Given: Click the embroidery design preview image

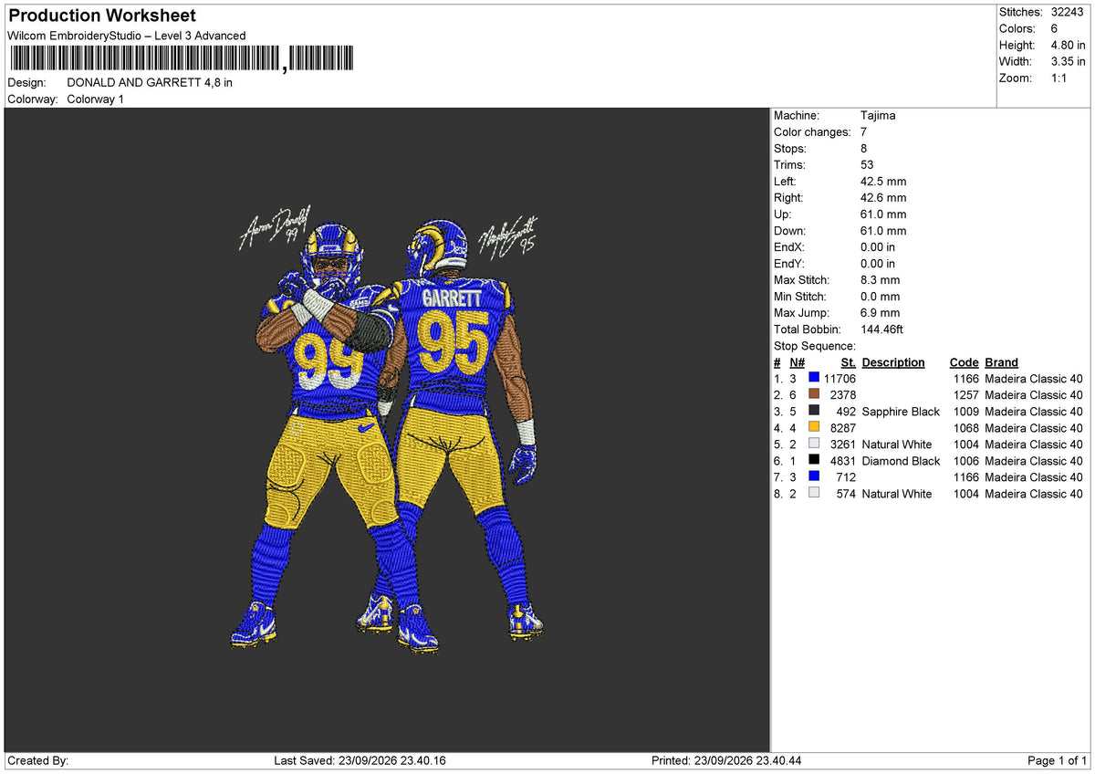Looking at the screenshot, I should point(387,430).
